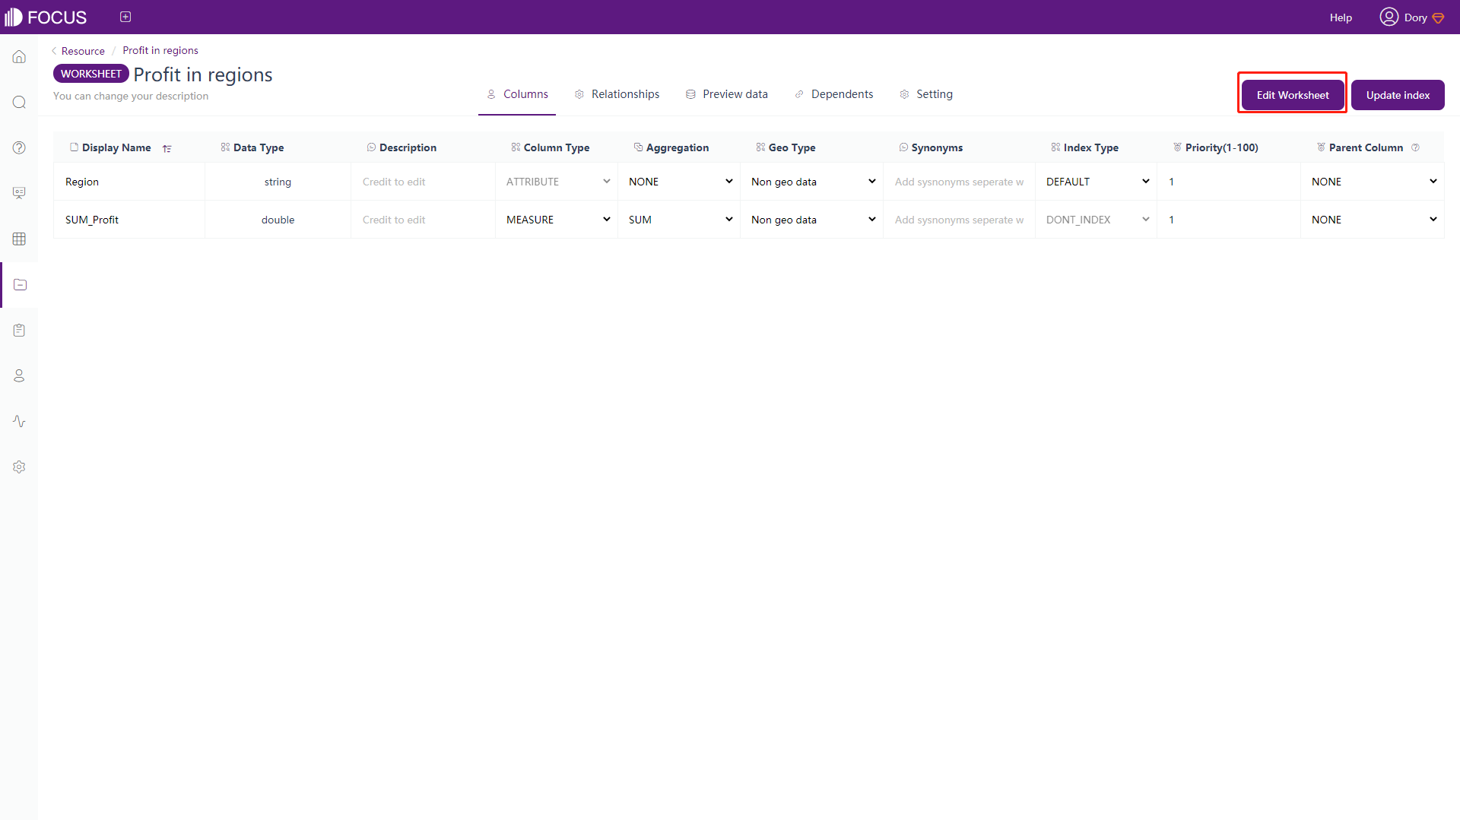Open the question mark sidebar icon
This screenshot has width=1460, height=820.
click(19, 147)
